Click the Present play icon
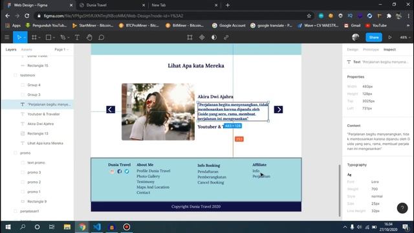The height and width of the screenshot is (233, 414). click(390, 38)
